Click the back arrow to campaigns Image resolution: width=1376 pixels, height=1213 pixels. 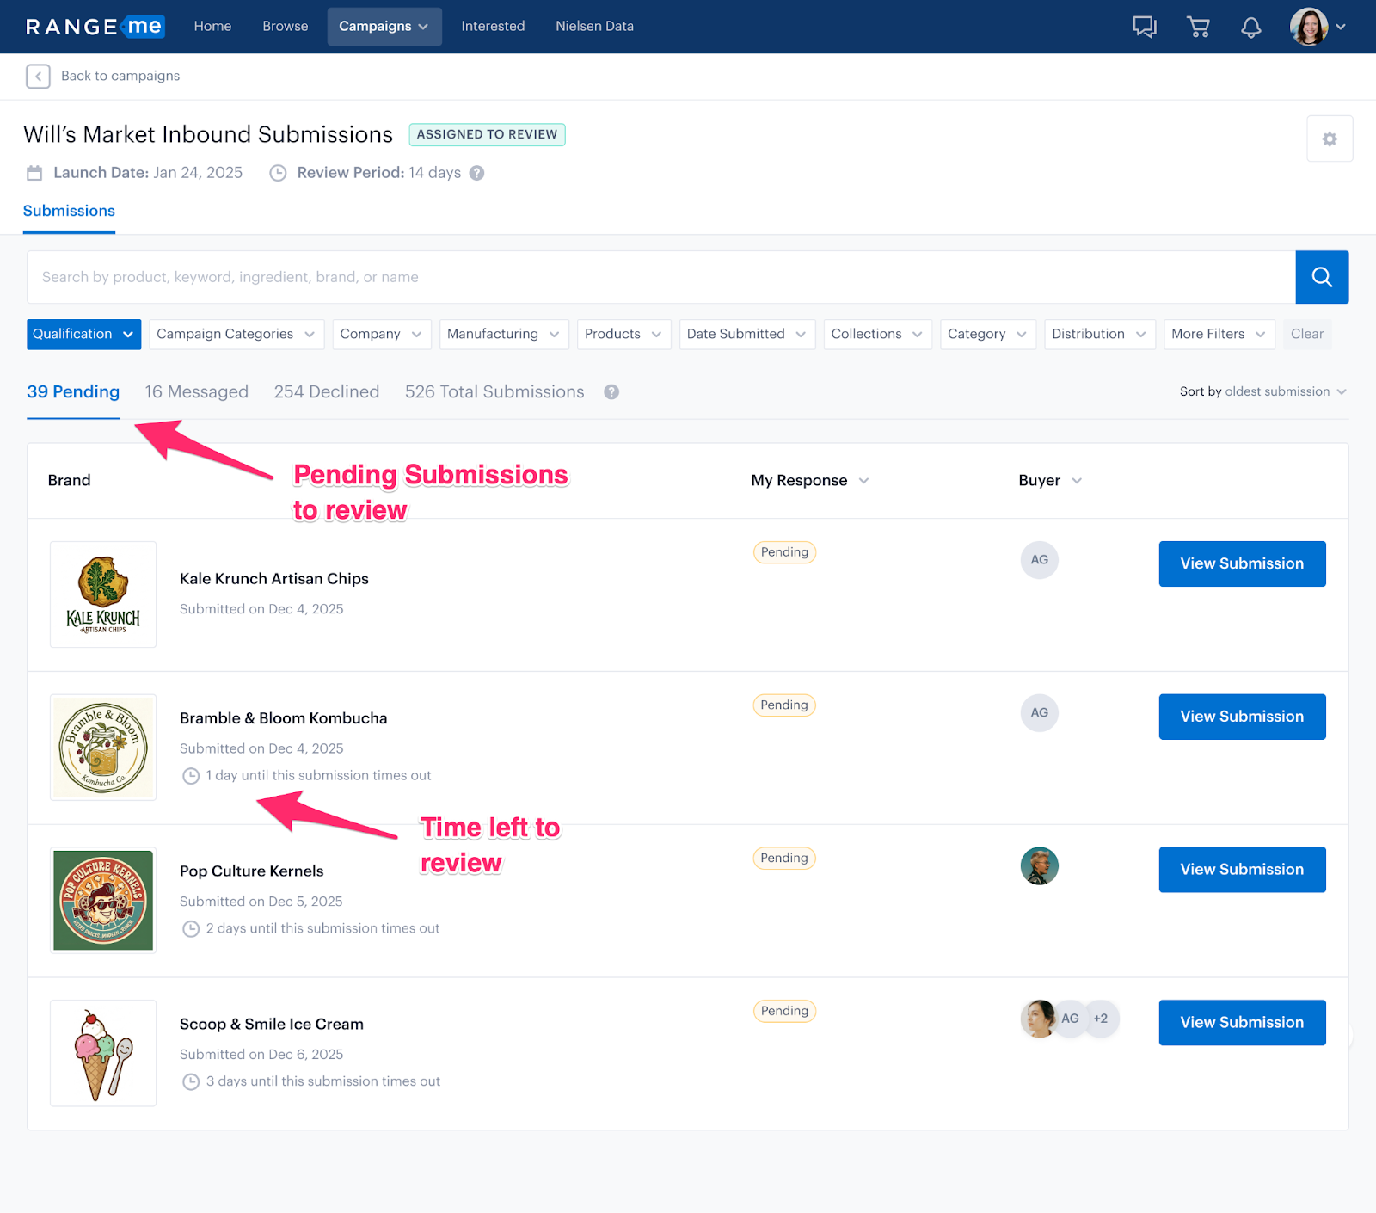pos(38,76)
